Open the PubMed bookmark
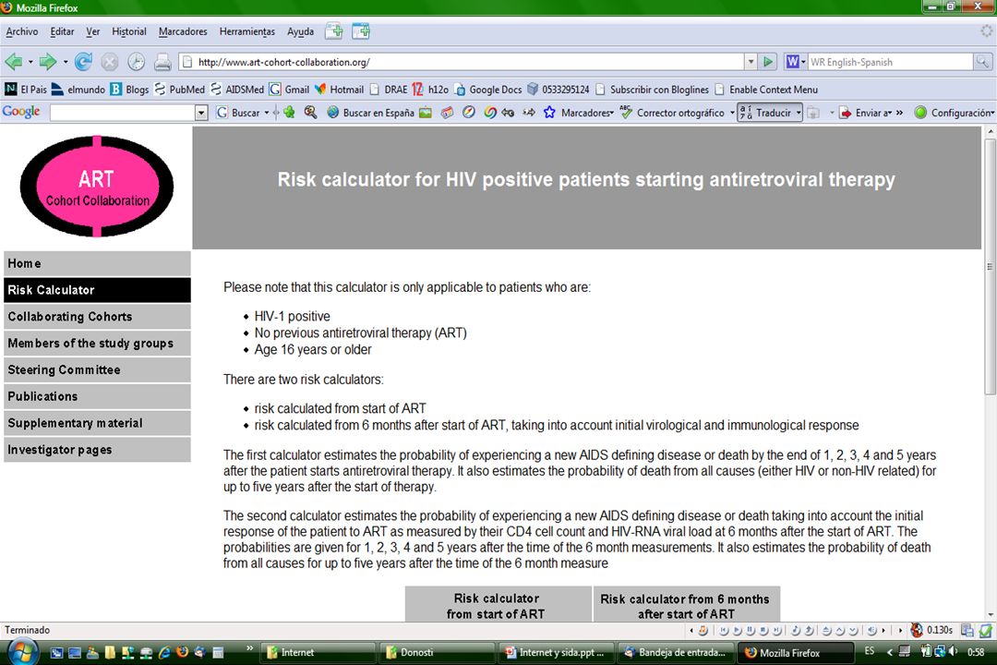 [x=180, y=89]
